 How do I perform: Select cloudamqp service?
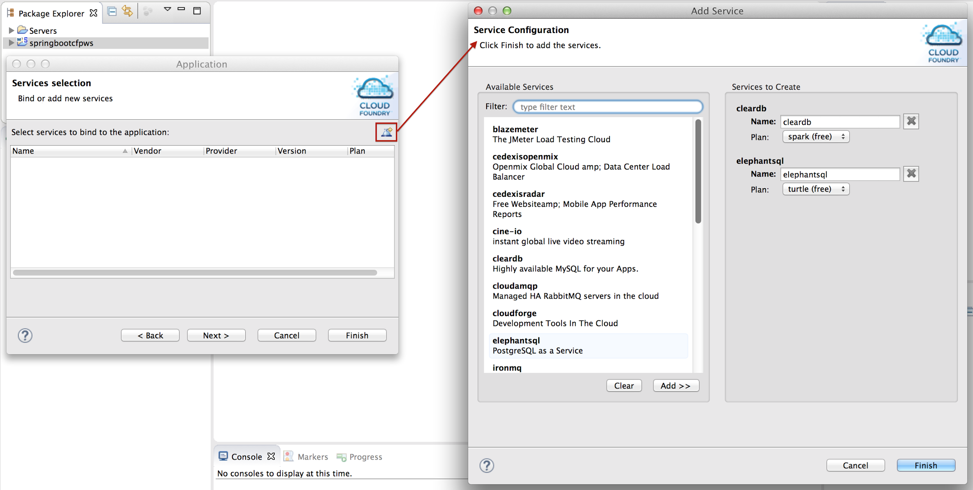click(588, 290)
